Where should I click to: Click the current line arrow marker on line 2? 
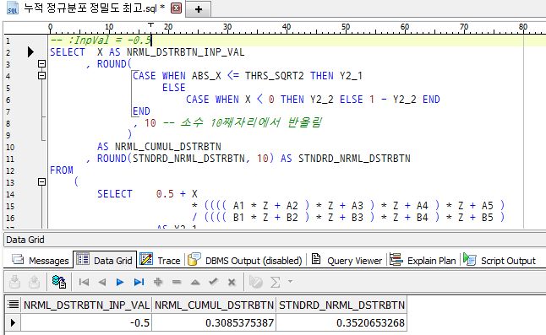click(30, 51)
